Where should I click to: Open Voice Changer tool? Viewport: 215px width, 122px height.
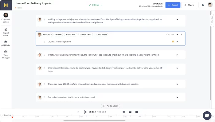pyautogui.click(x=6, y=54)
